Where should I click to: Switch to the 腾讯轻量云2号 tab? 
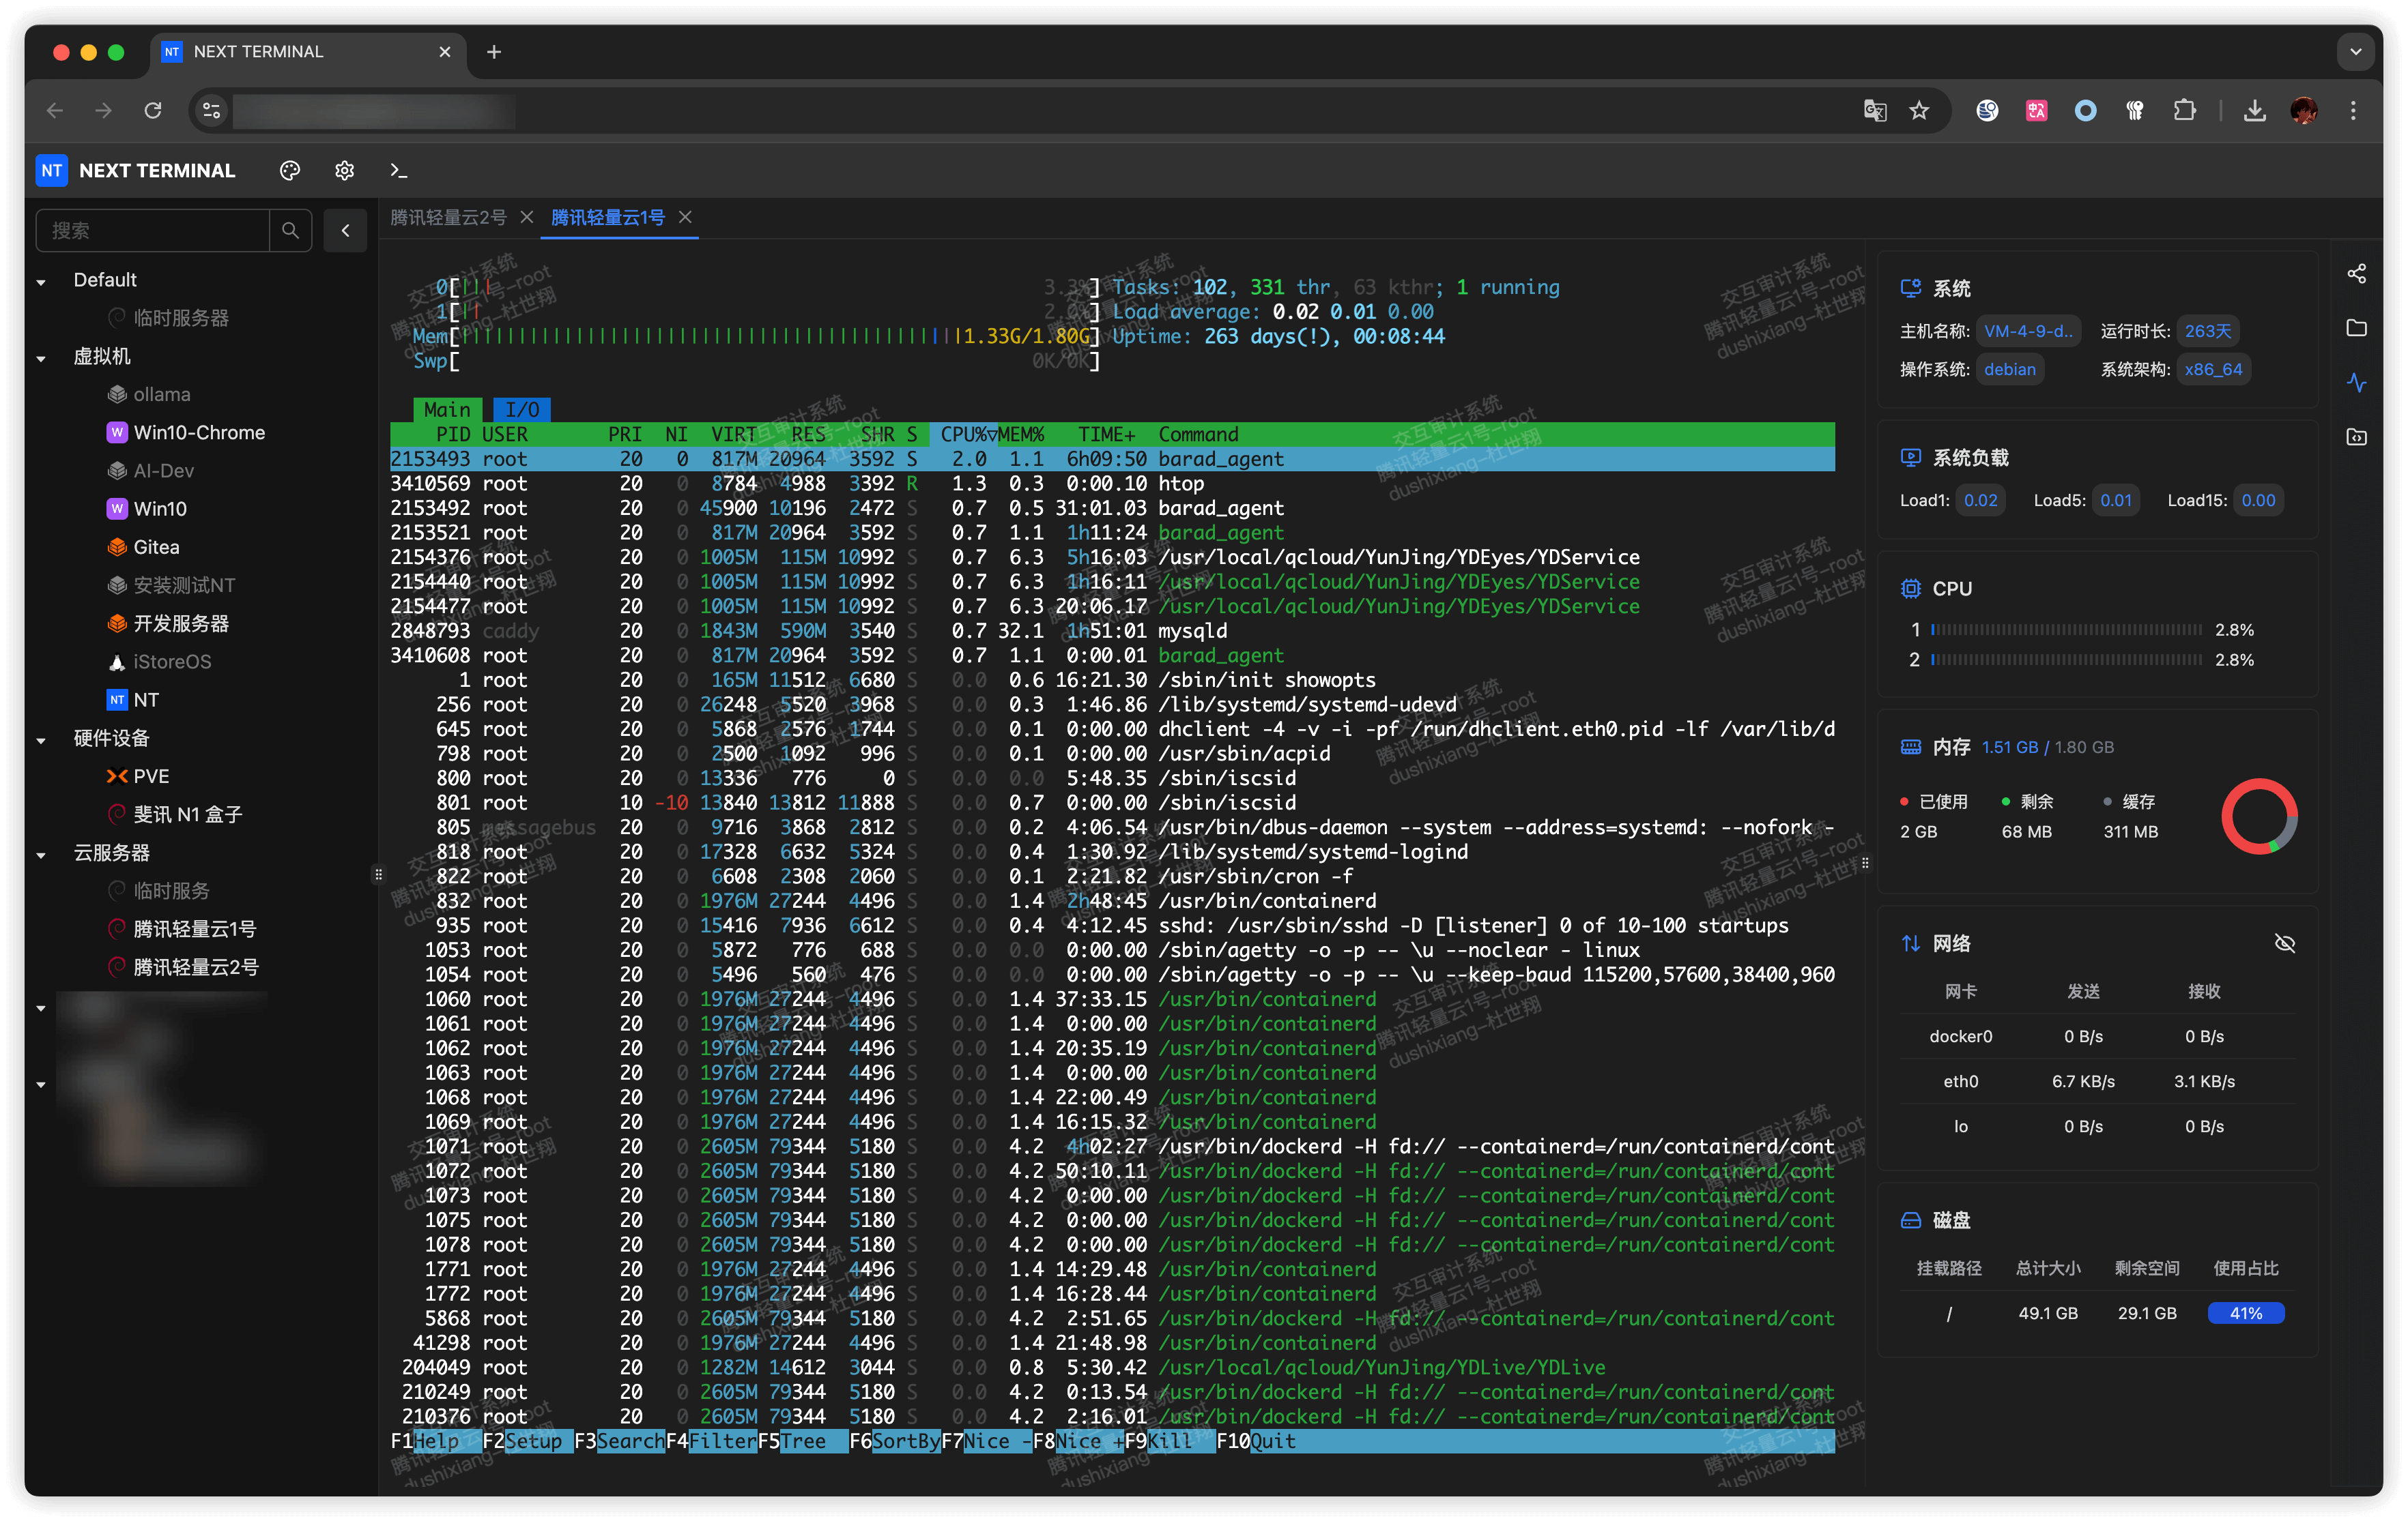coord(448,217)
